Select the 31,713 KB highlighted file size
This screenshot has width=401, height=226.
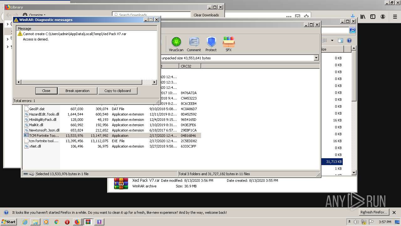point(334,162)
